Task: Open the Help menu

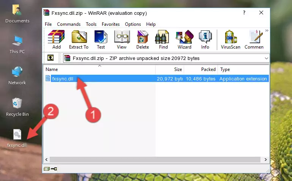Action: click(151, 24)
